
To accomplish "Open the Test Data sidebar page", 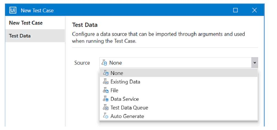I will pos(20,36).
